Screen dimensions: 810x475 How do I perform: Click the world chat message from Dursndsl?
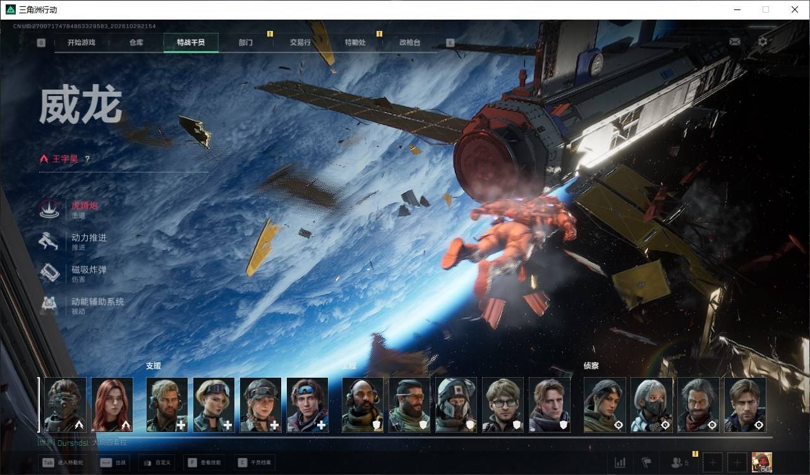[81, 443]
